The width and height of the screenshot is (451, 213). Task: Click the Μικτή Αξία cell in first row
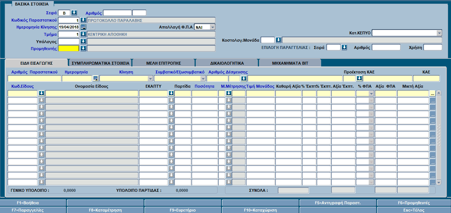tap(413, 93)
